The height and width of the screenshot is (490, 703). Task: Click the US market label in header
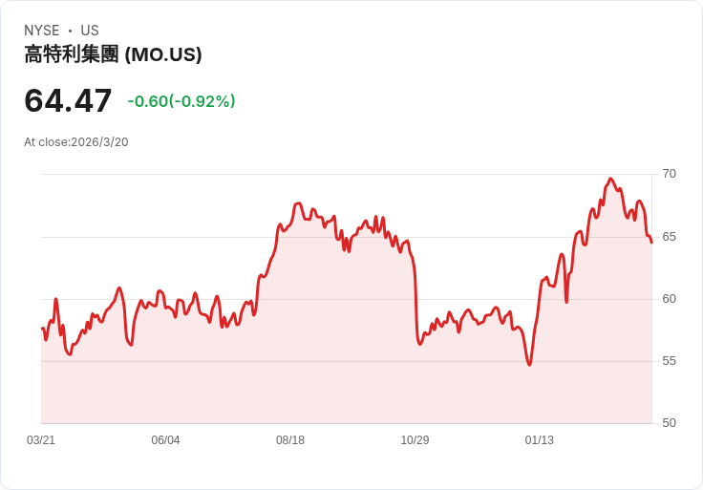coord(90,31)
